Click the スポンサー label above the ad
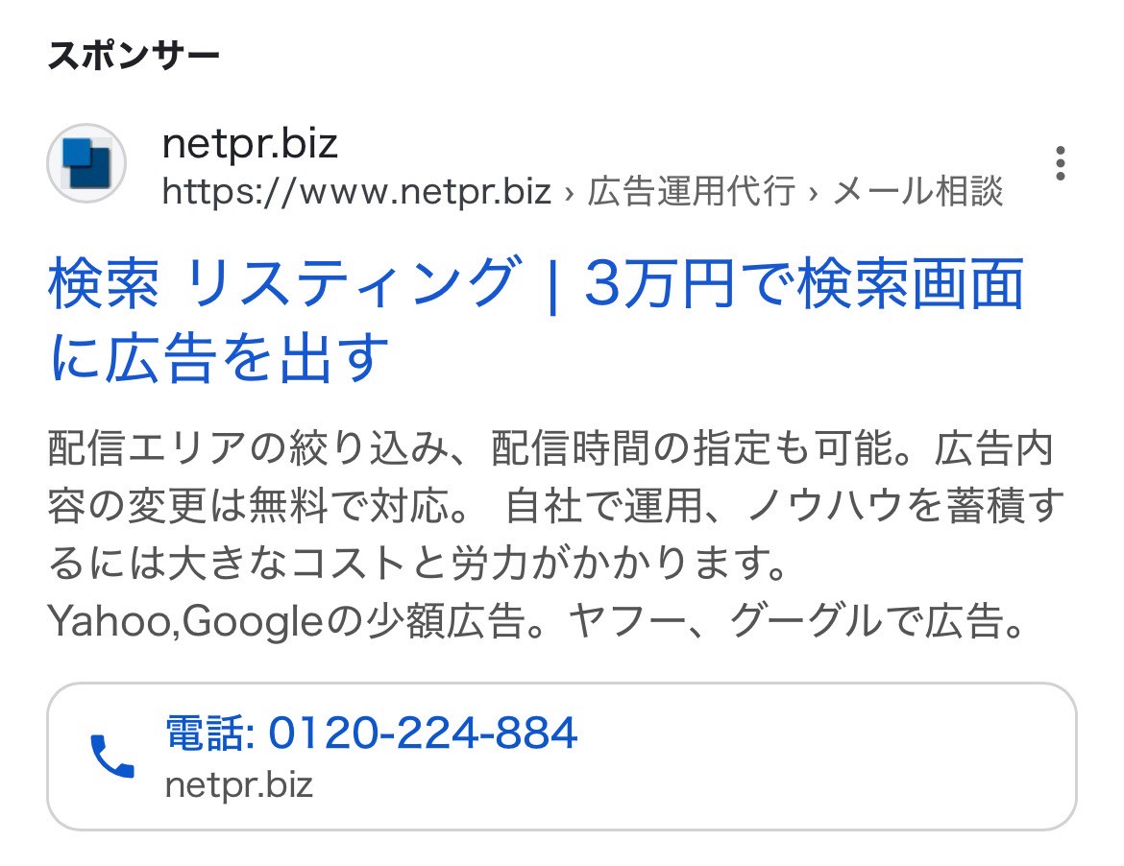 click(134, 55)
